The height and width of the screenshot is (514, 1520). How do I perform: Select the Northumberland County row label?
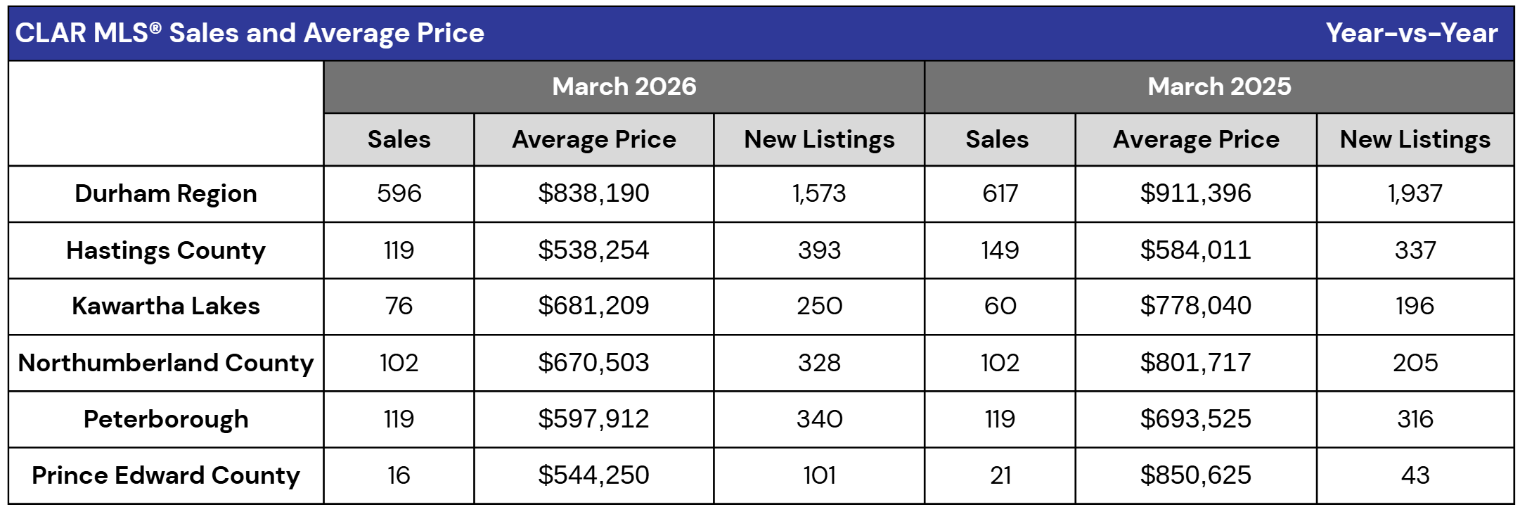pyautogui.click(x=166, y=363)
